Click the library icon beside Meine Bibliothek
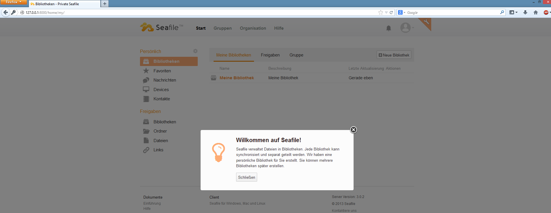 (x=214, y=78)
